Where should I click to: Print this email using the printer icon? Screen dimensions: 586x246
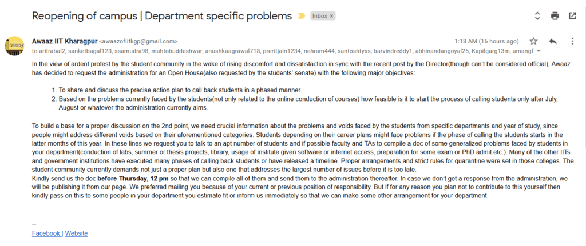pyautogui.click(x=555, y=15)
